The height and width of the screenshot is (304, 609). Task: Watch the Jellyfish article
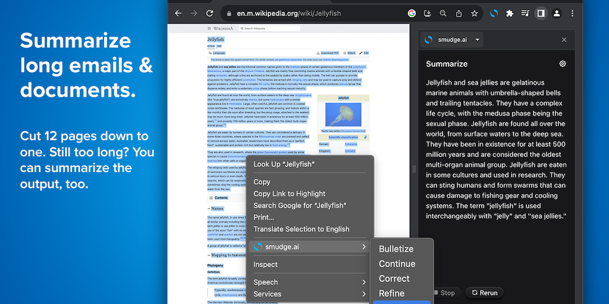pos(349,53)
